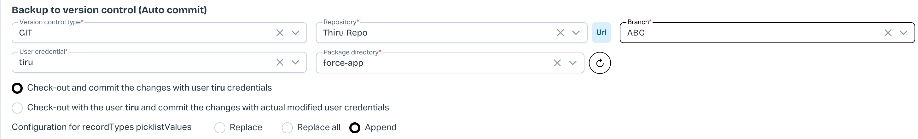
Task: Click the Branch field showing ABC
Action: [748, 33]
